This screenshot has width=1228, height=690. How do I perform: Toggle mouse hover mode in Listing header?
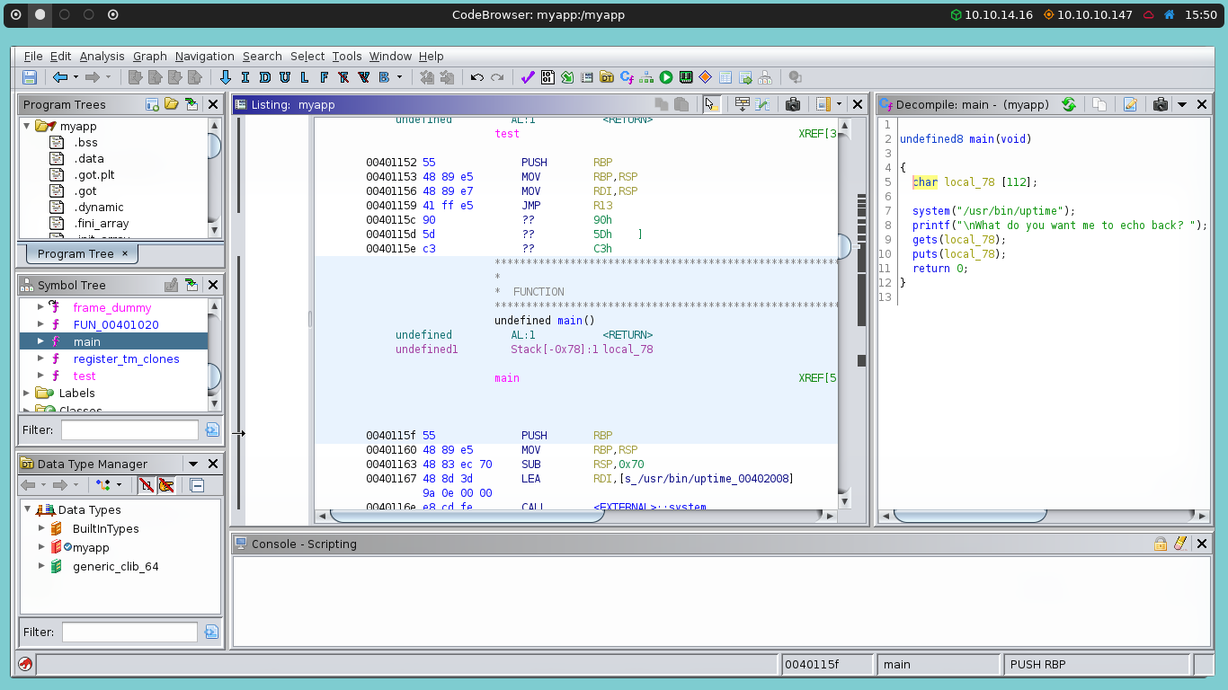tap(711, 104)
